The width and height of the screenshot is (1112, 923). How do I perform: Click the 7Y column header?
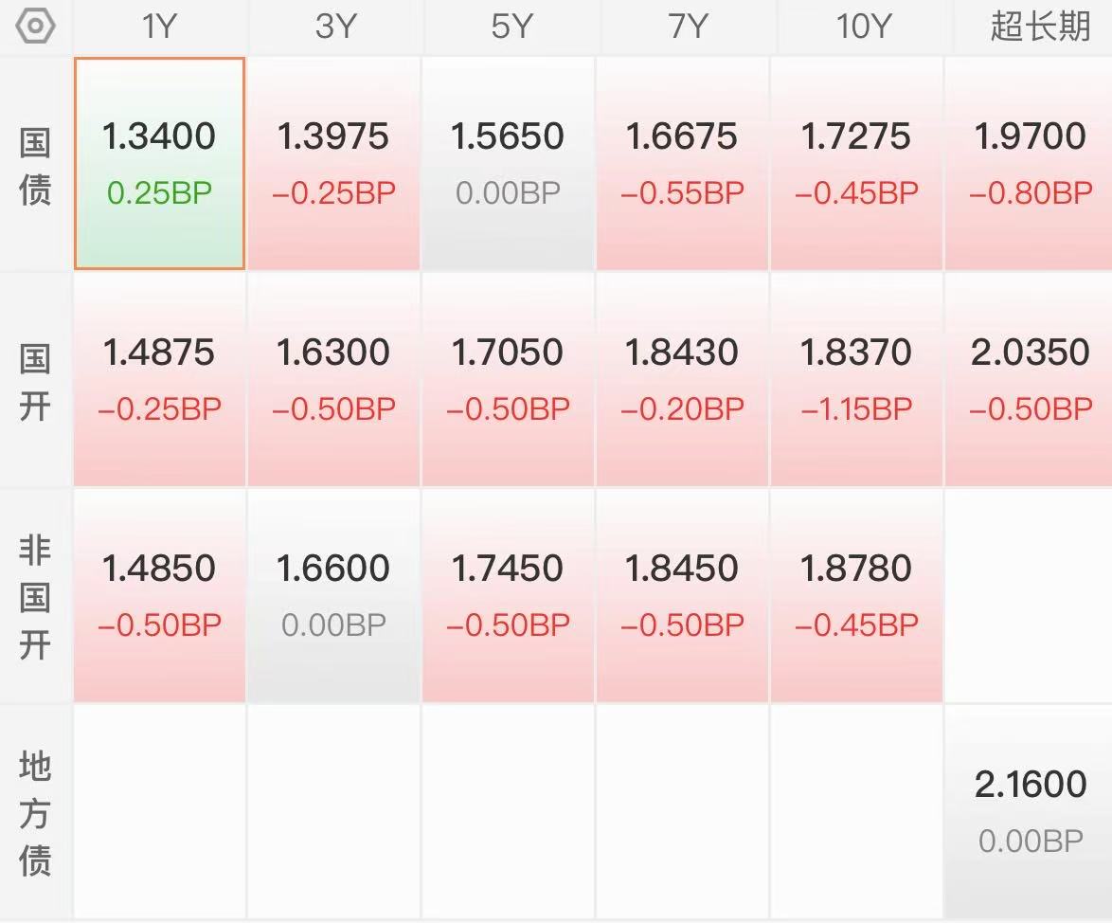tap(687, 27)
